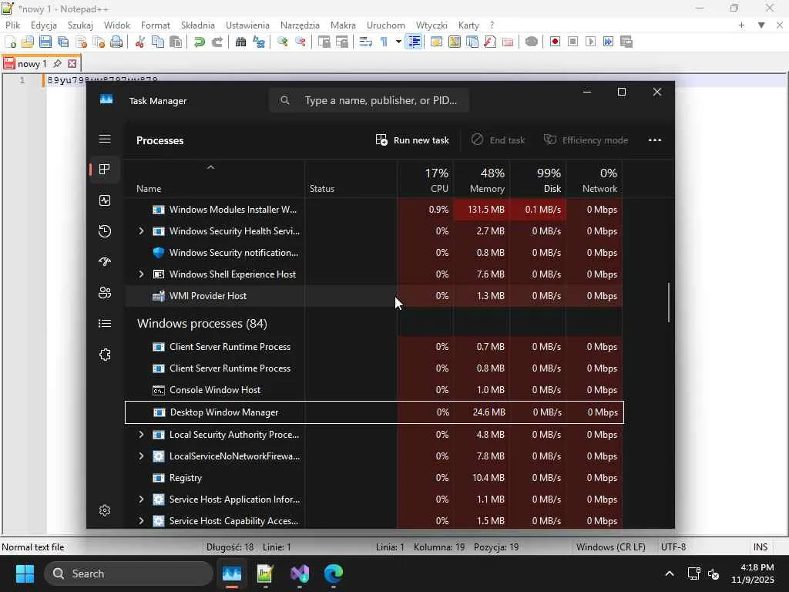
Task: Open Task Manager Details page icon
Action: 105,323
